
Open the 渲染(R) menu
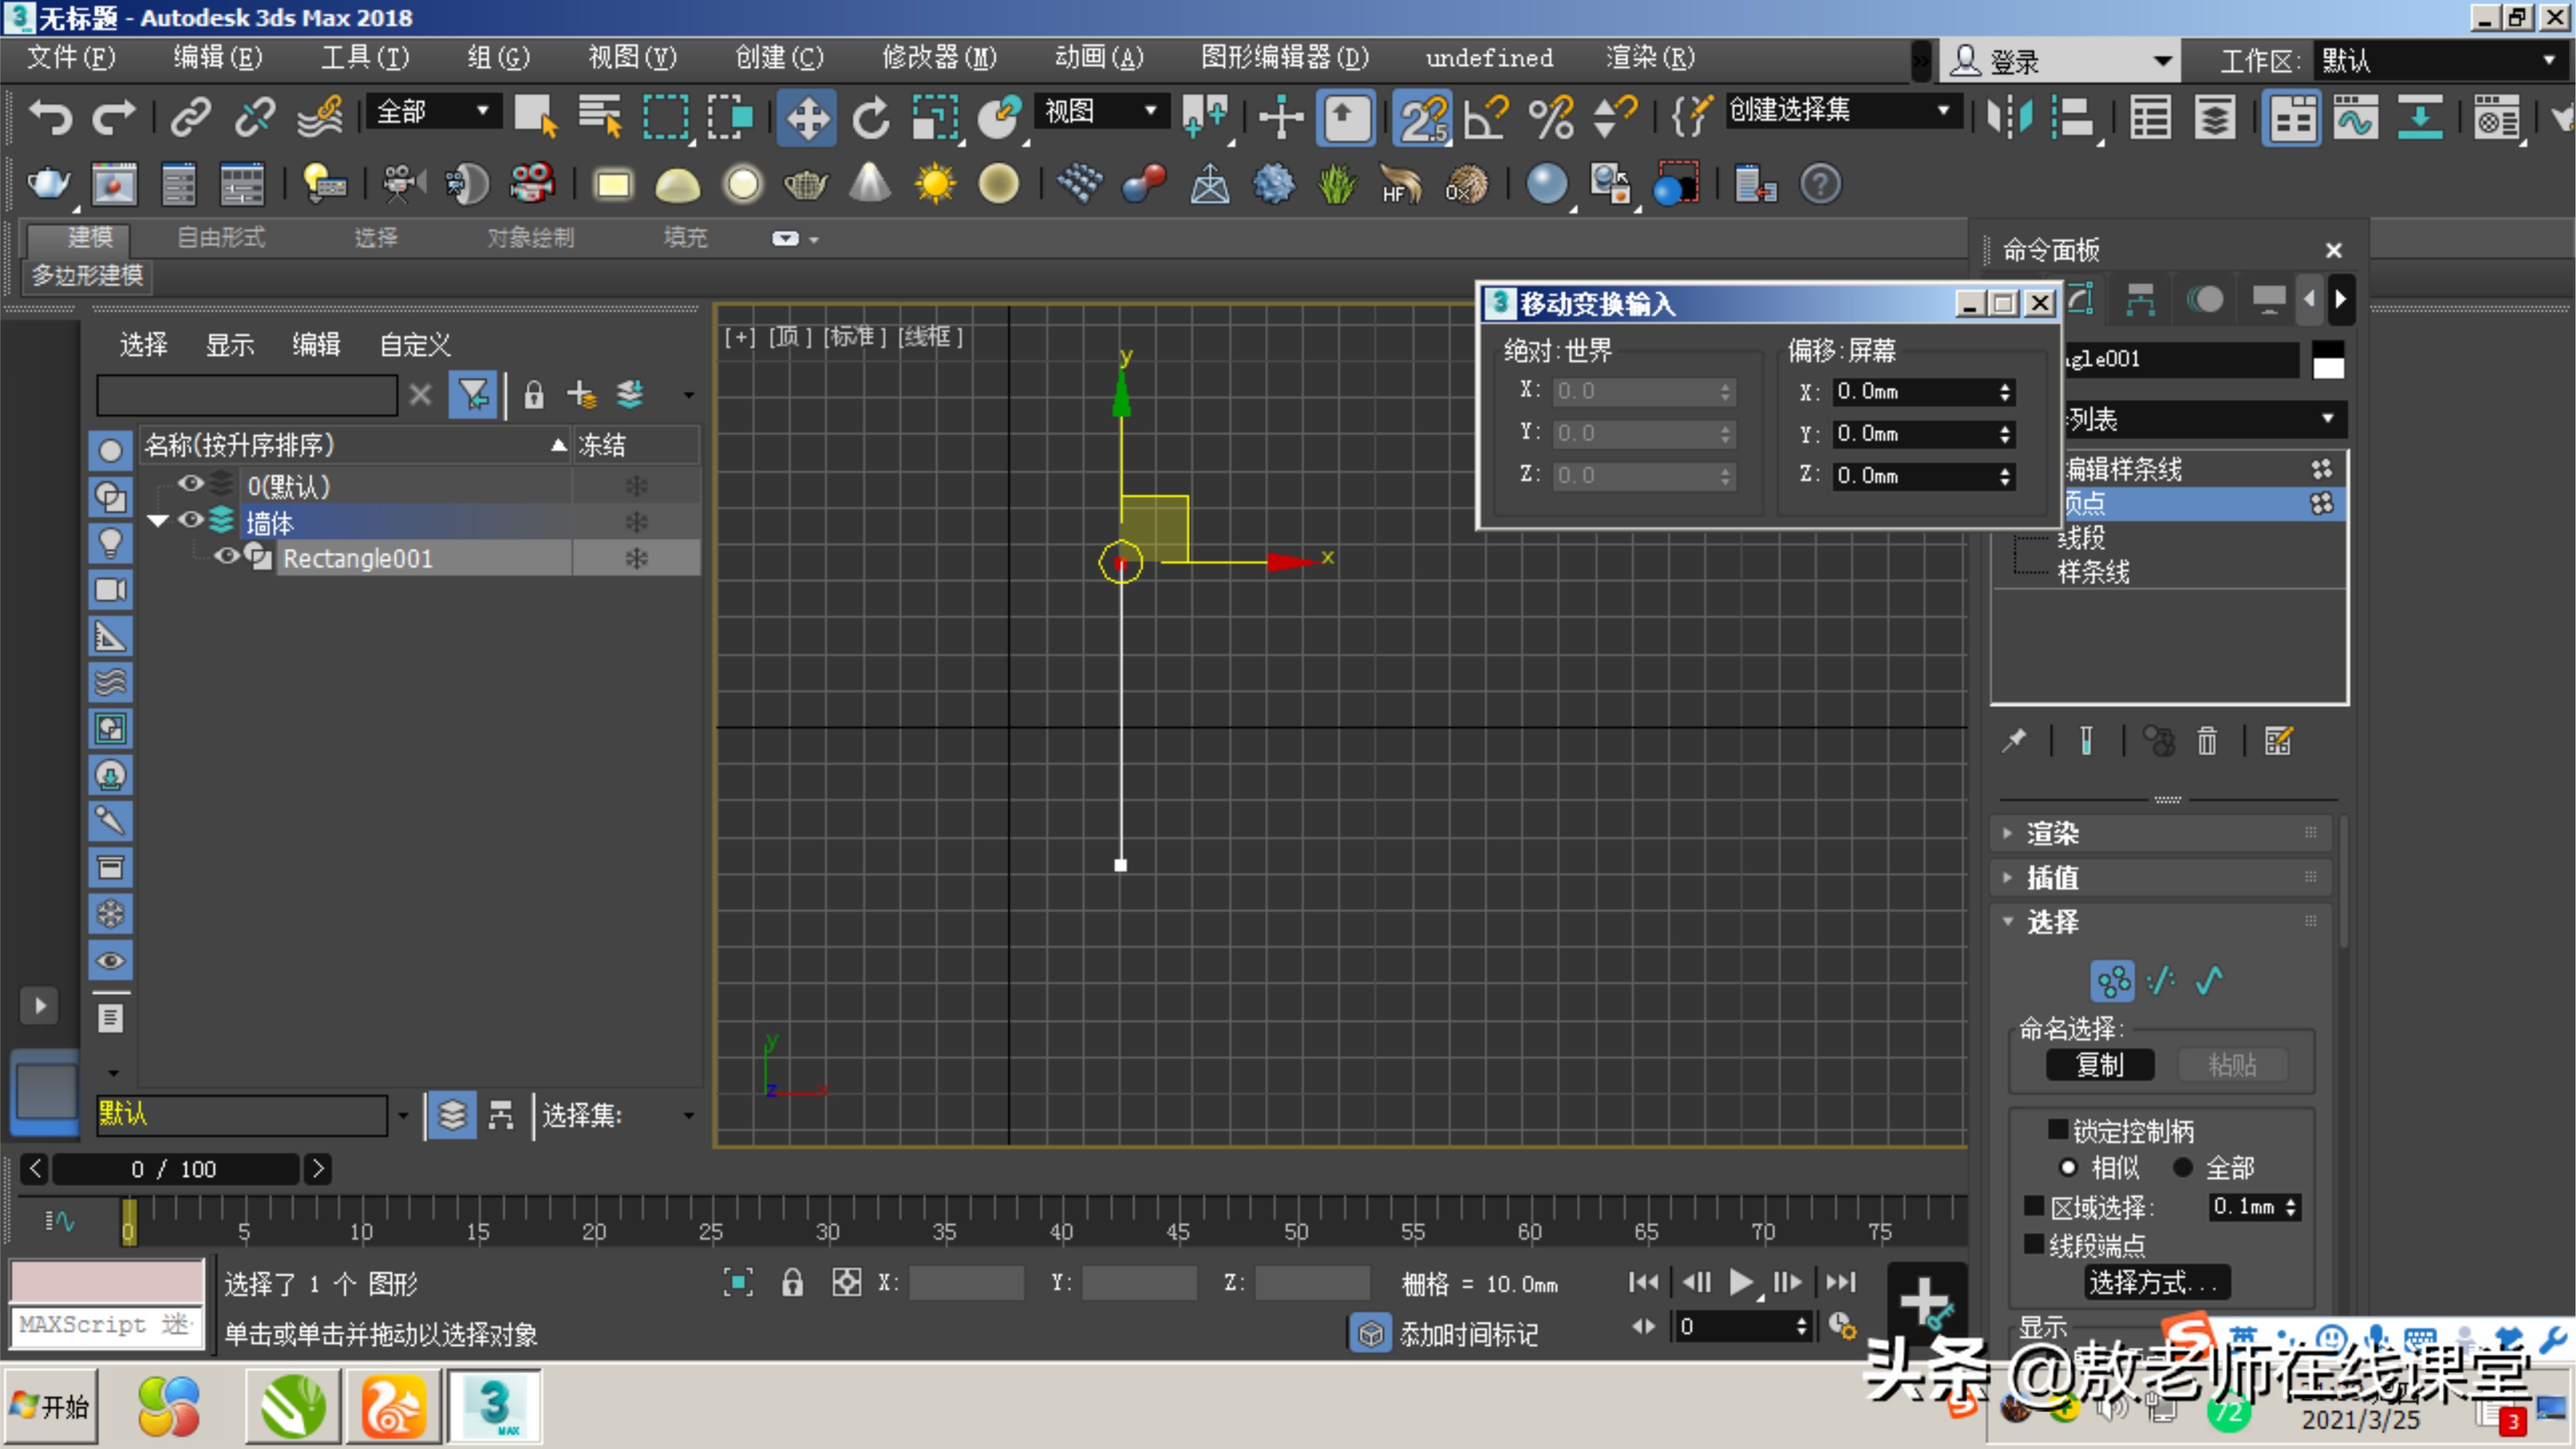[1648, 57]
